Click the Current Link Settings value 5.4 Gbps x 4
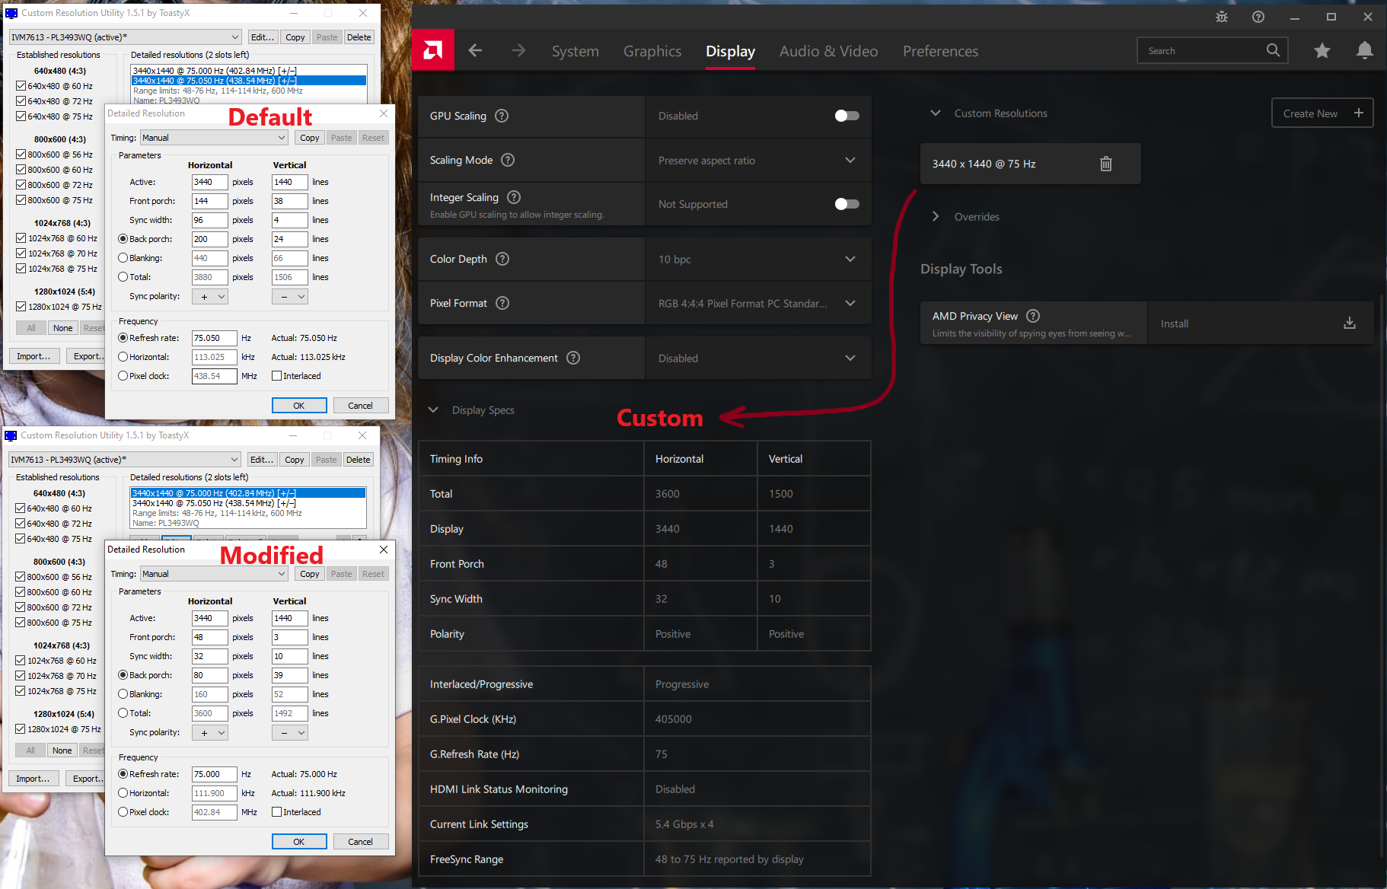Viewport: 1387px width, 889px height. point(684,824)
